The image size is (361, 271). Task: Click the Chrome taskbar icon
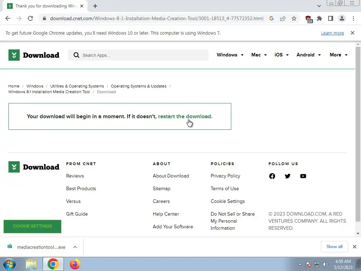(x=53, y=264)
